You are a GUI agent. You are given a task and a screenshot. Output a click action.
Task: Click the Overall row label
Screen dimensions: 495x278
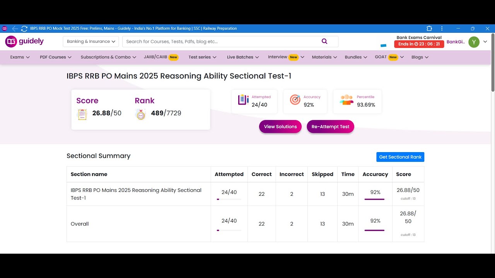pyautogui.click(x=80, y=224)
